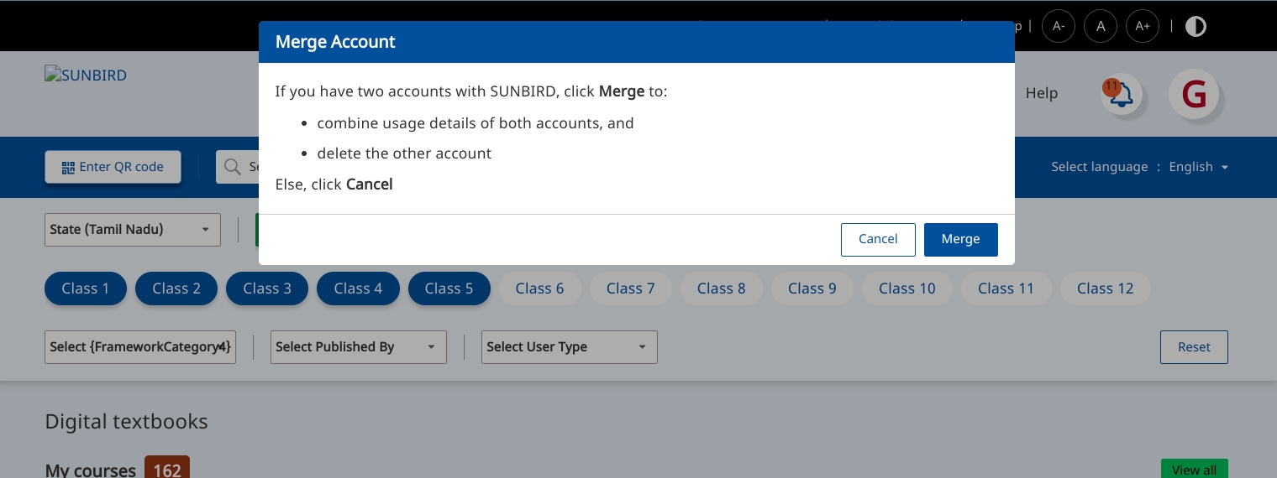Select the Class 6 filter chip
Image resolution: width=1277 pixels, height=478 pixels.
[539, 288]
